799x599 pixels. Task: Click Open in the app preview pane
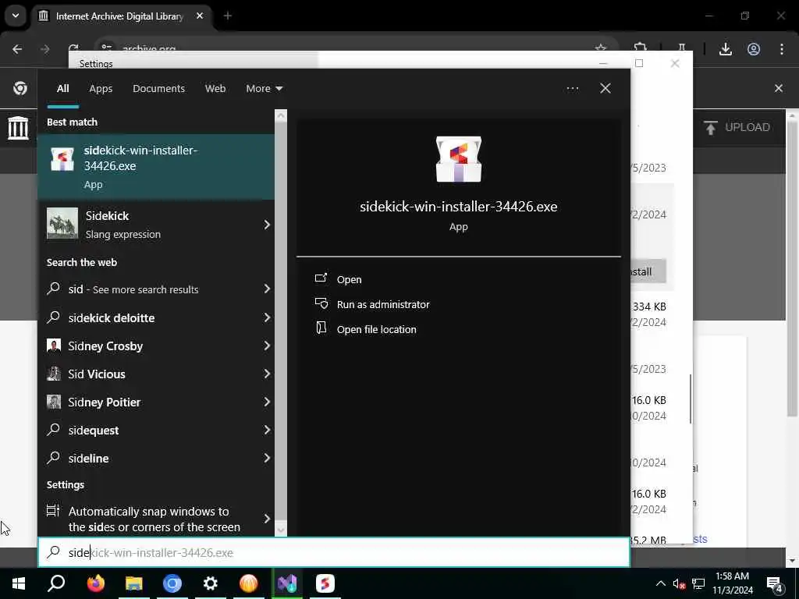[349, 279]
